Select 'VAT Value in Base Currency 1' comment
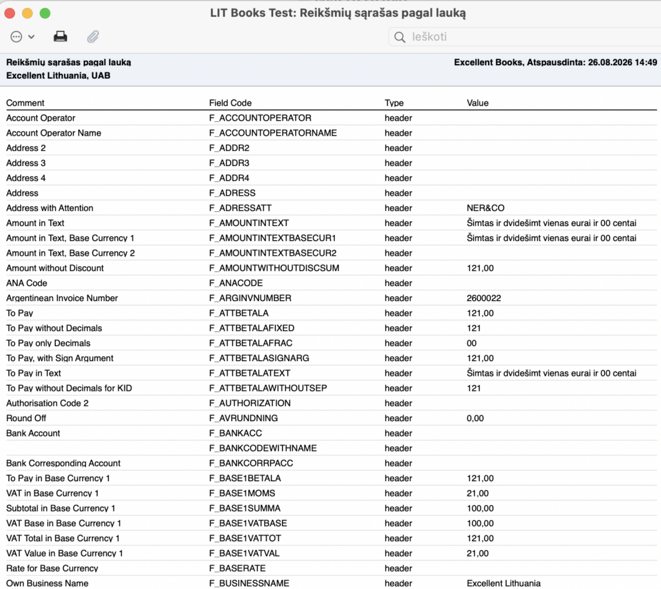The image size is (661, 589). click(x=65, y=553)
